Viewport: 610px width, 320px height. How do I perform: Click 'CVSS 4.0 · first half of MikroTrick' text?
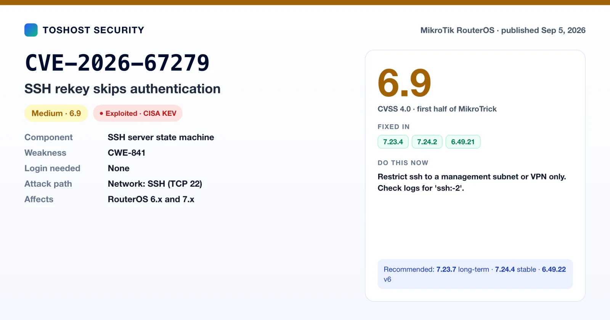(x=437, y=109)
